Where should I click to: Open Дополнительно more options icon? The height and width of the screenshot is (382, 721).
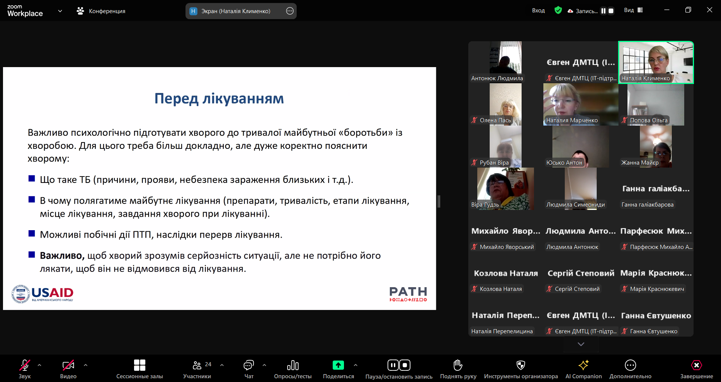pyautogui.click(x=630, y=365)
